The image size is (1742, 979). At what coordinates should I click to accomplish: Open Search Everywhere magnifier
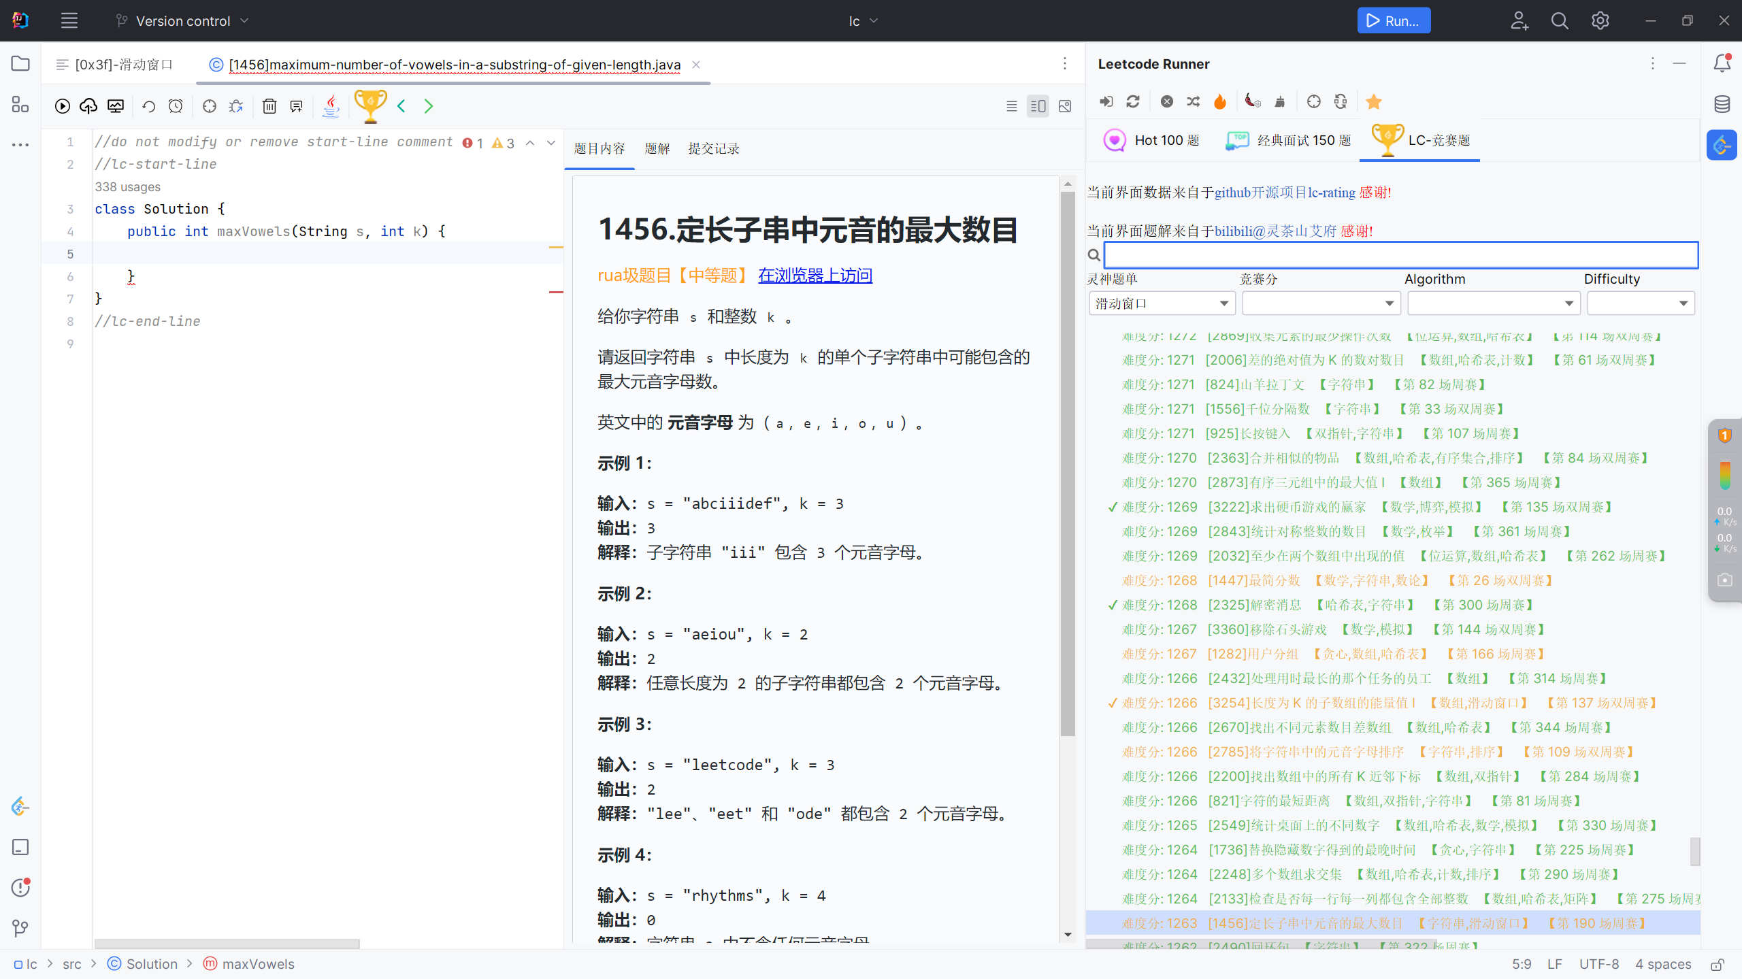[1560, 21]
